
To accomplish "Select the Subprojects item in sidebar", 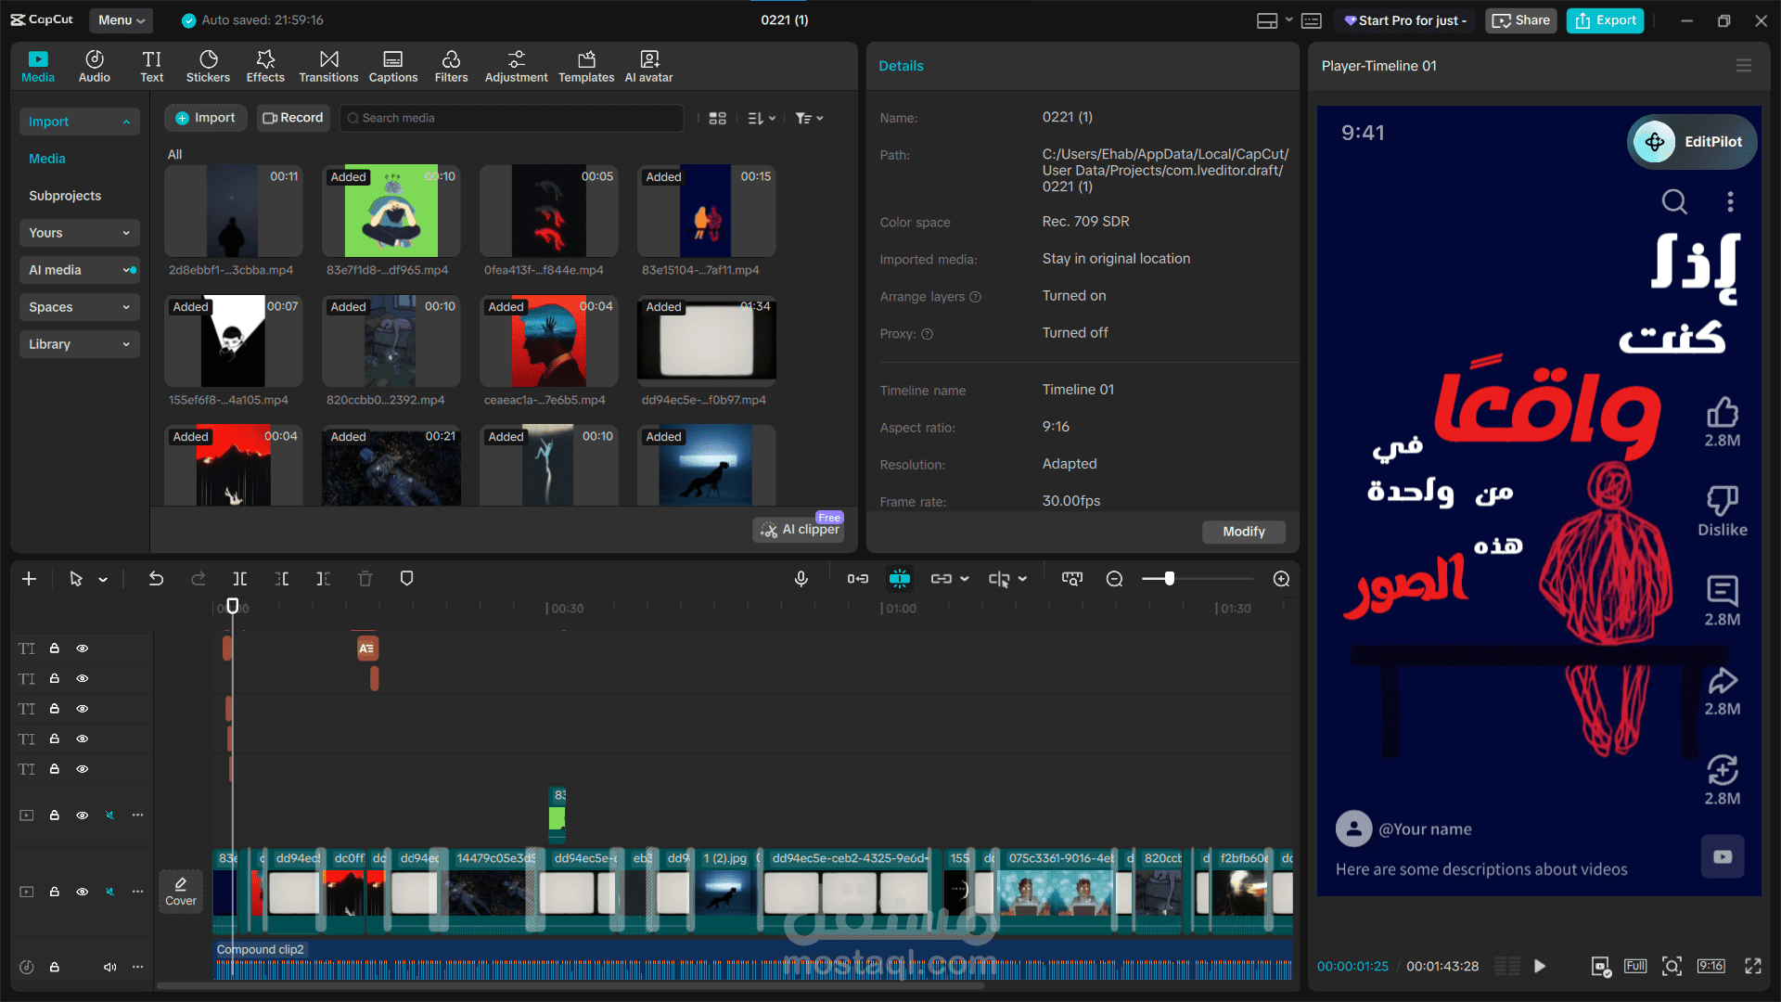I will pyautogui.click(x=65, y=196).
